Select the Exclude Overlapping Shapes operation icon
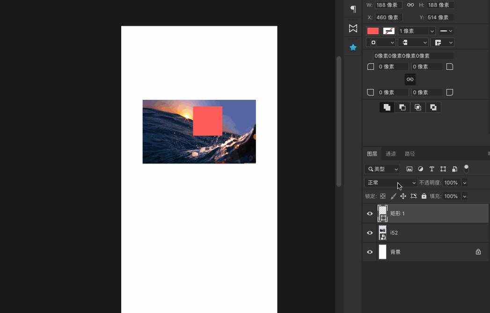This screenshot has height=313, width=490. pos(433,107)
